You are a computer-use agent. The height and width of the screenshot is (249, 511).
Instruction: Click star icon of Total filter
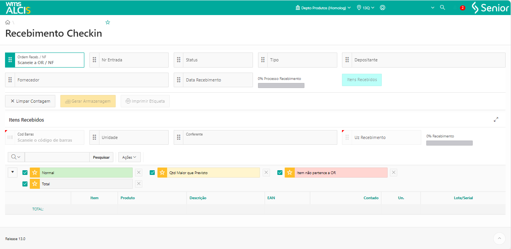[x=35, y=184]
